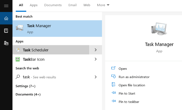Switch to the Email tab
The image size is (182, 110).
point(72,5)
